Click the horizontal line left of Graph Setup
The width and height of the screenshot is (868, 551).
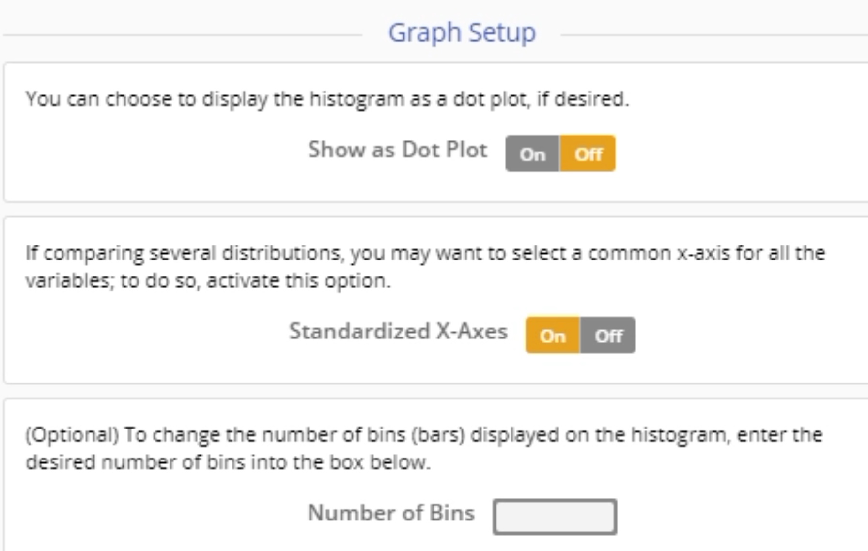click(x=182, y=35)
